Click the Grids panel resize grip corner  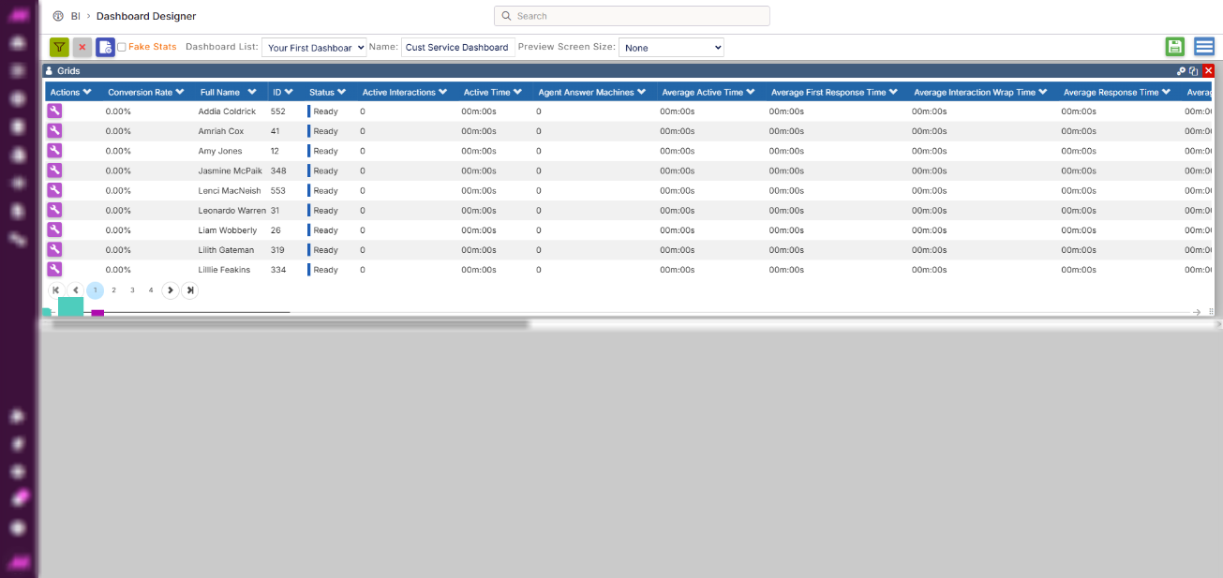1211,311
